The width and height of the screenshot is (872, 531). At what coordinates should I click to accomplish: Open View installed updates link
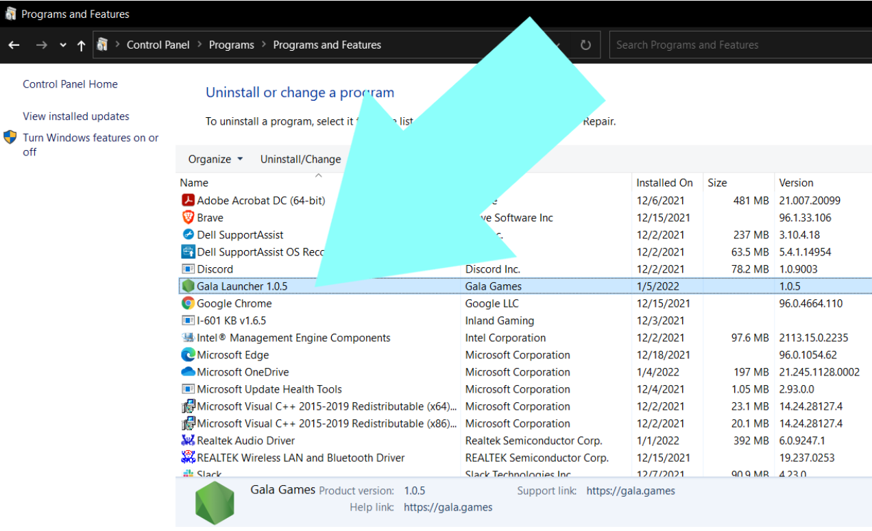[x=76, y=116]
